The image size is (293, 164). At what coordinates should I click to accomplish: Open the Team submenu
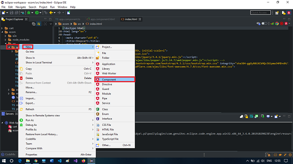tap(57, 144)
